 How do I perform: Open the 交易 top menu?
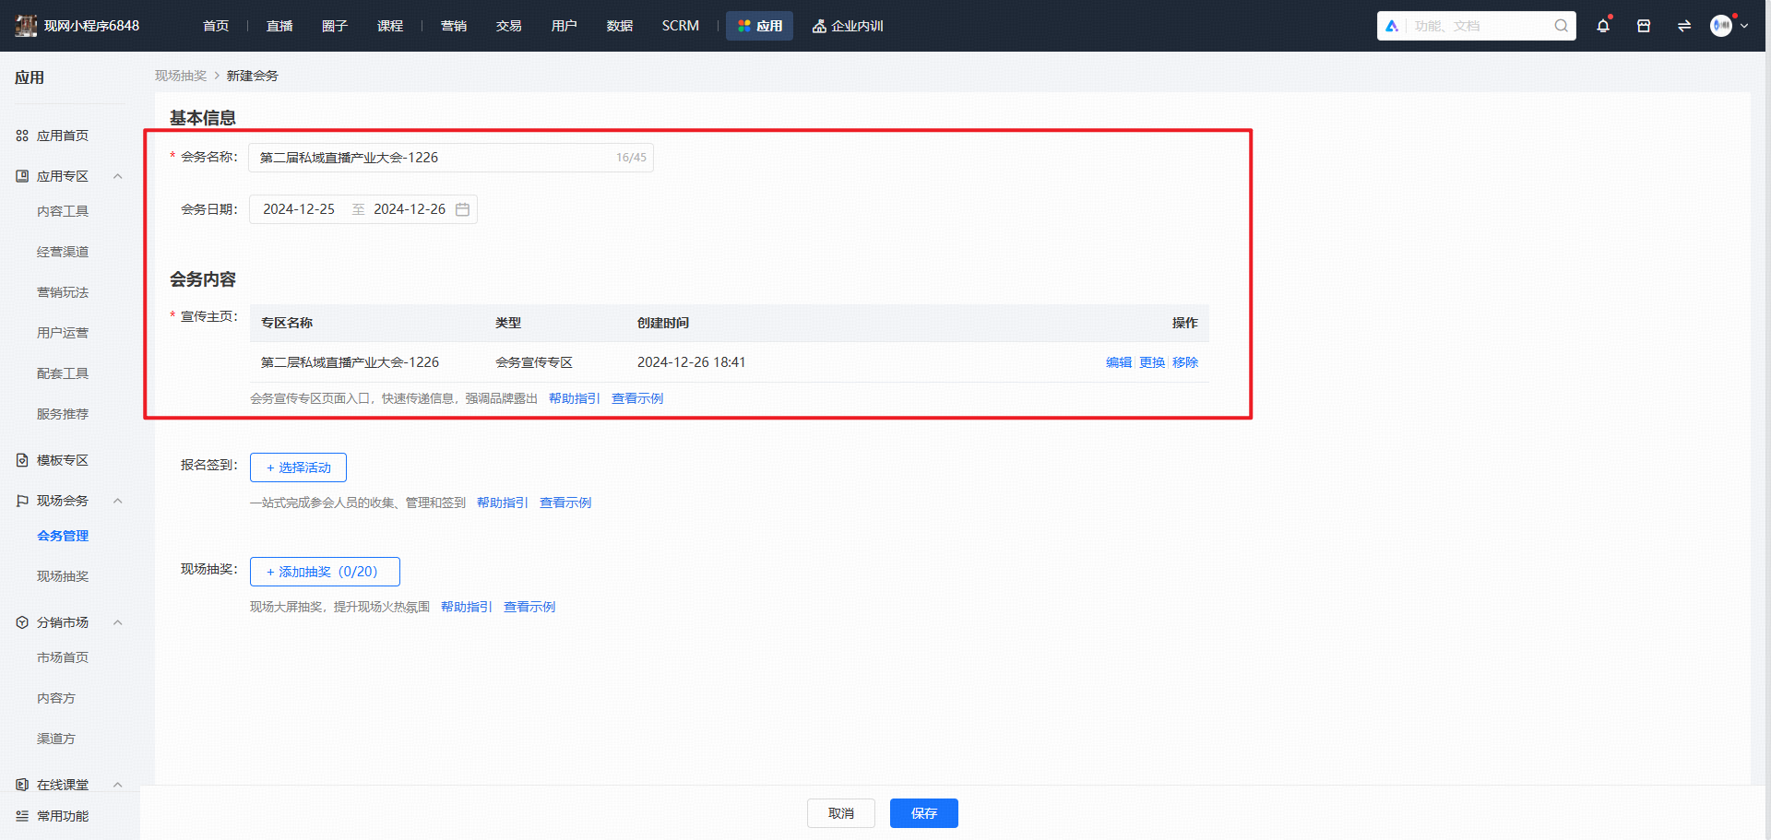tap(509, 26)
